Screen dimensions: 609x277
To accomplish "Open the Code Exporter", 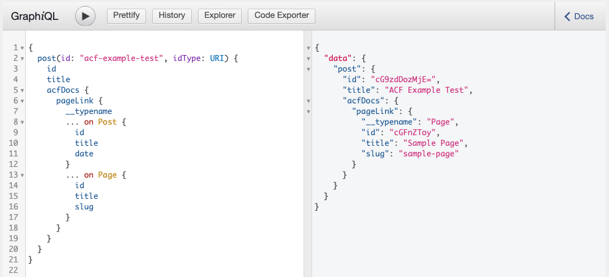I will (x=282, y=16).
